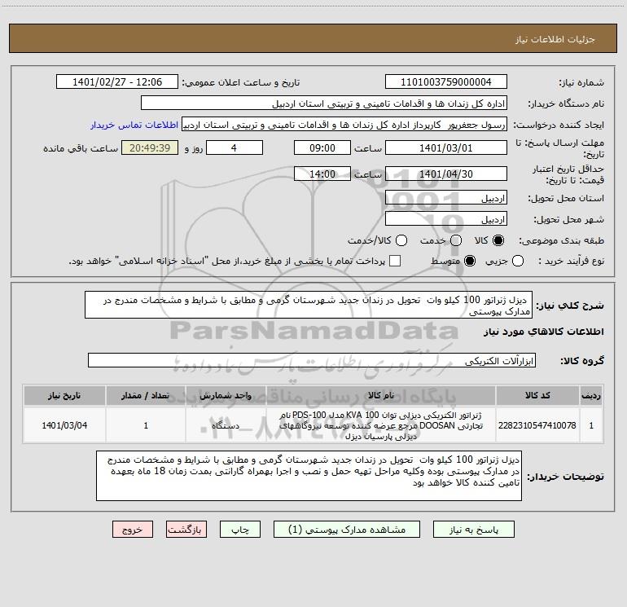This screenshot has width=627, height=607.
Task: Click the buyer notes text box
Action: [x=309, y=476]
